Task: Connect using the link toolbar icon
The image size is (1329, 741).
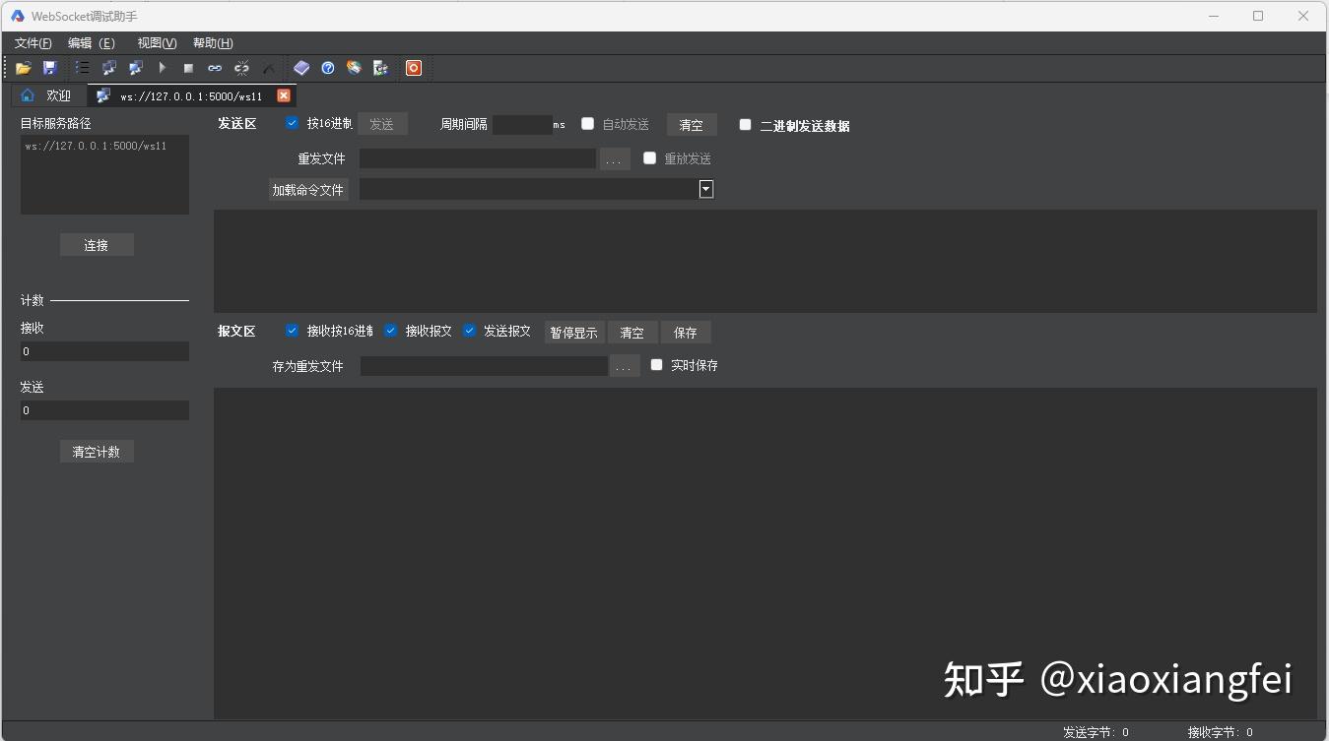Action: (215, 68)
